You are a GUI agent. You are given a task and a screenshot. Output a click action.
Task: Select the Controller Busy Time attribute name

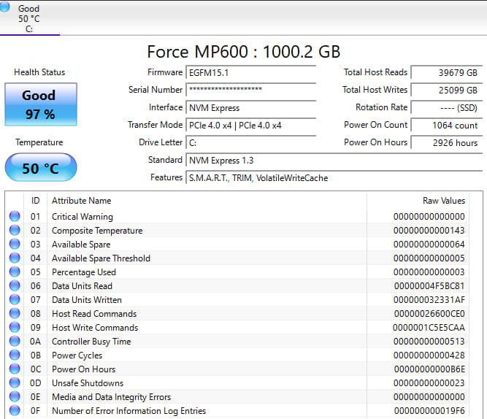91,342
